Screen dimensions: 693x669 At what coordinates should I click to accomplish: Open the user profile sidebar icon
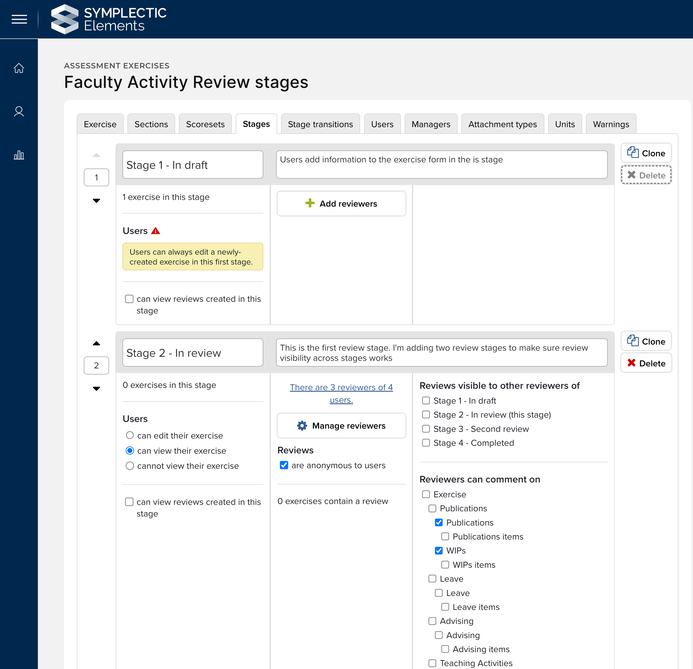pos(19,111)
